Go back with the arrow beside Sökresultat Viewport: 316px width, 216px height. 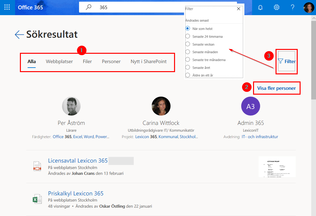[x=19, y=34]
